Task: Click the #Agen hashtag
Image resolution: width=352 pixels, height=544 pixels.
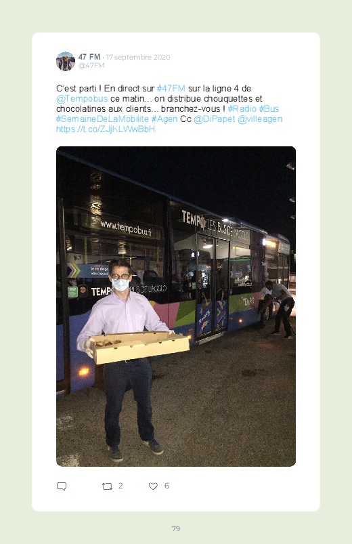Action: pos(164,119)
